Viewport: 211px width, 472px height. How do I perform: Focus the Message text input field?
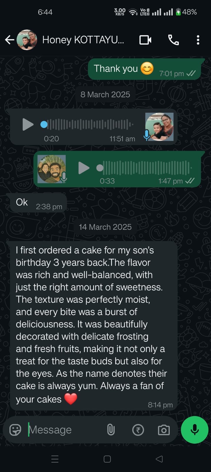tap(65, 430)
